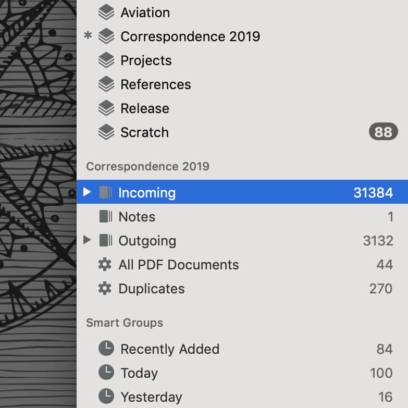Click the All PDF Documents gear icon
Image resolution: width=408 pixels, height=408 pixels.
tap(105, 265)
